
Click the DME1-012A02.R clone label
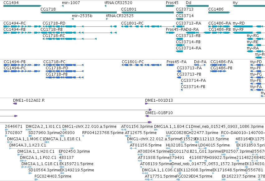pos(29,100)
